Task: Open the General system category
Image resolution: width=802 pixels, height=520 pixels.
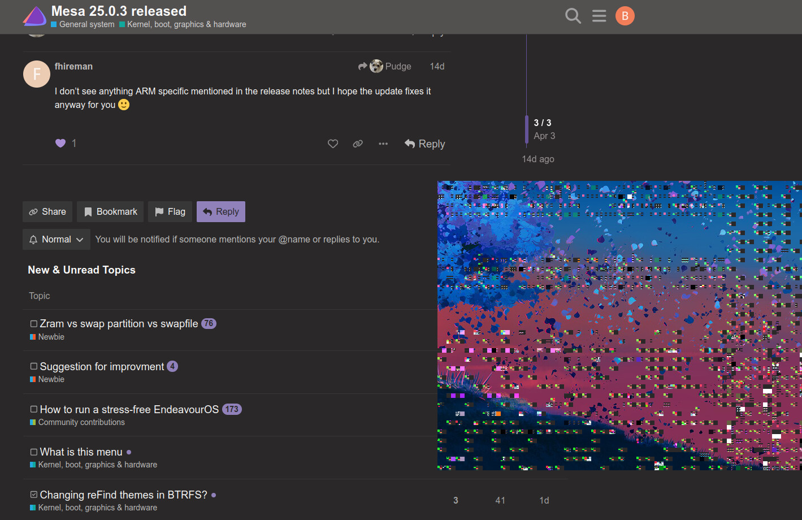Action: coord(83,24)
